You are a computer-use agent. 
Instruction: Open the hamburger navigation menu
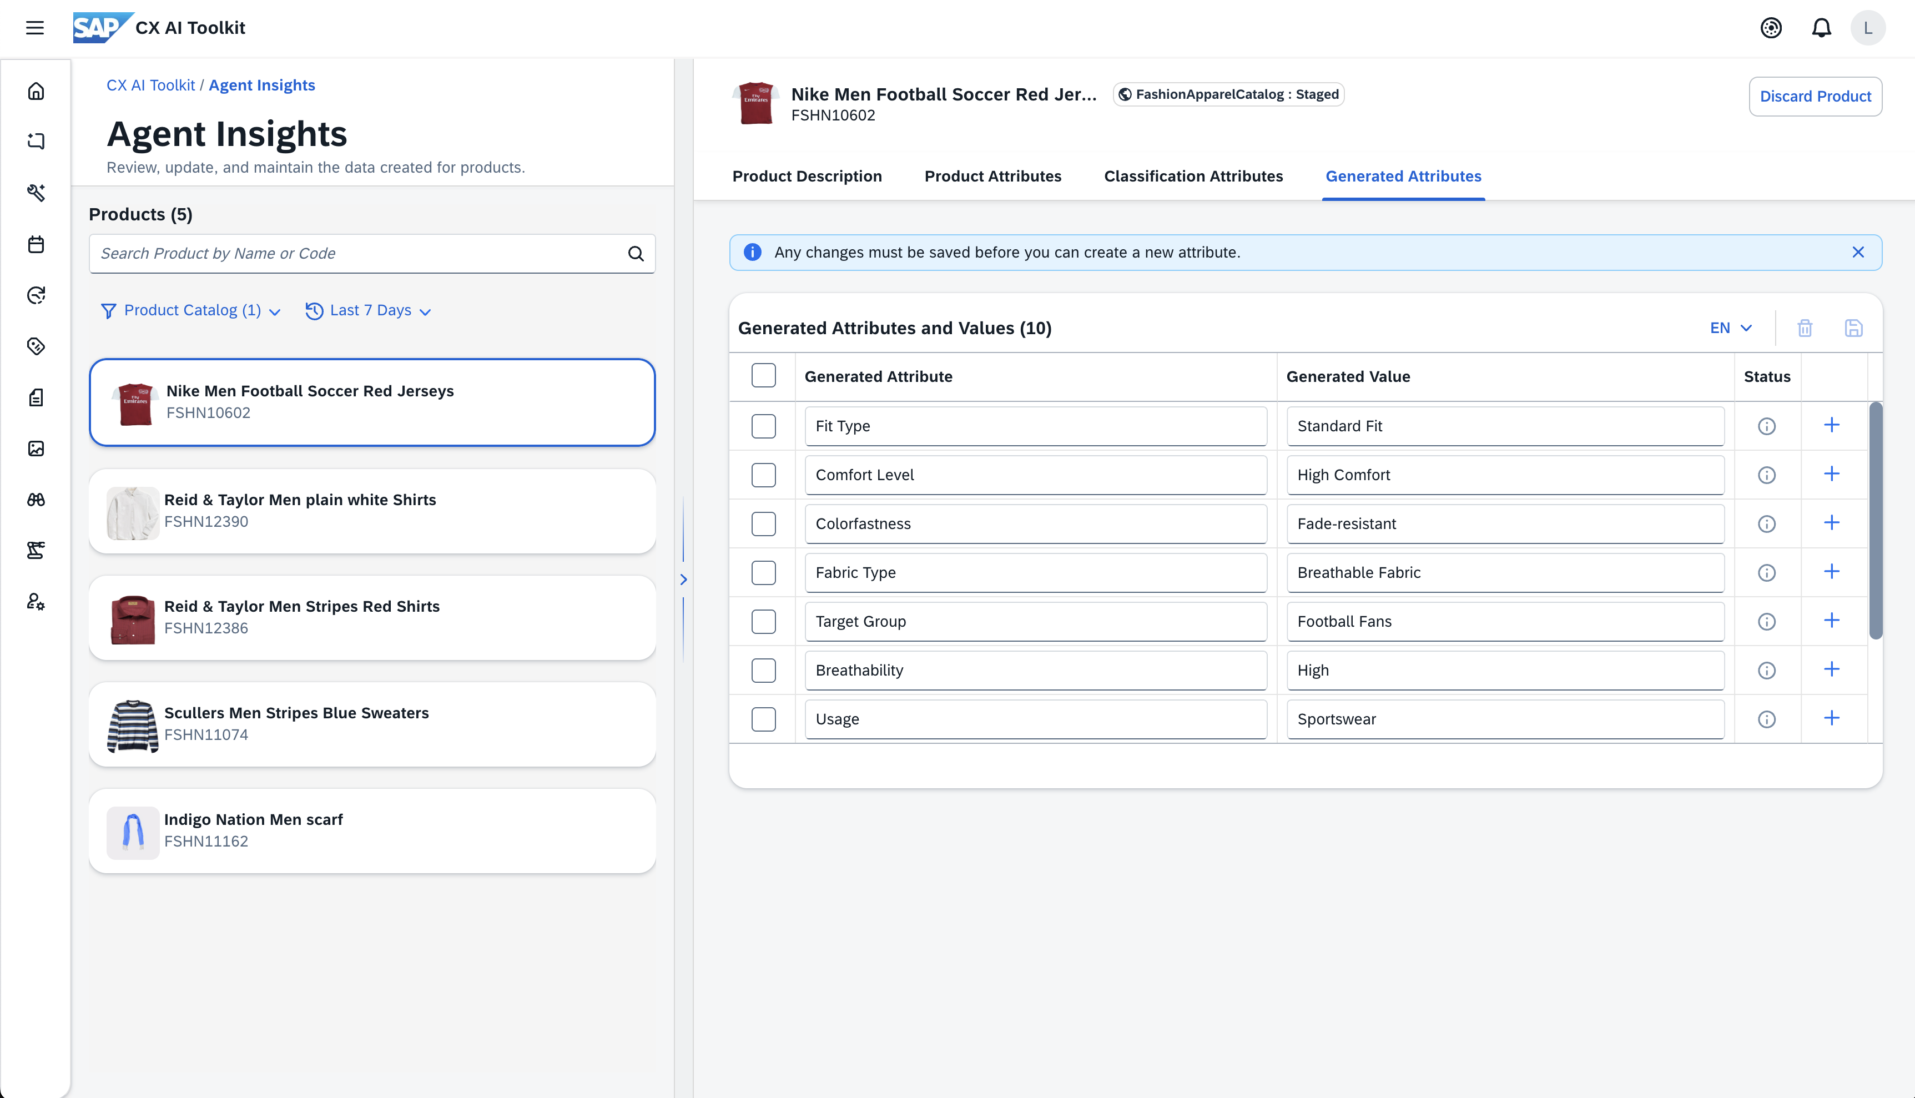[x=34, y=28]
